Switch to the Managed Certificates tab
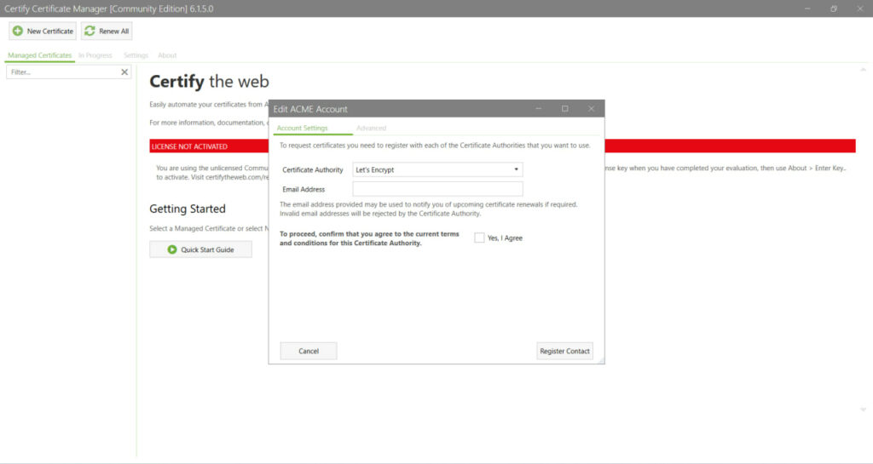This screenshot has width=873, height=464. pyautogui.click(x=39, y=55)
